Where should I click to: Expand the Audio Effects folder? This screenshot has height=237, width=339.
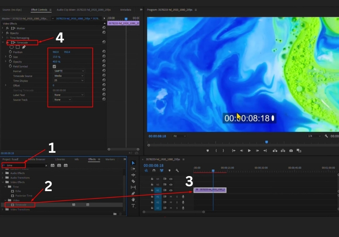pyautogui.click(x=3, y=173)
